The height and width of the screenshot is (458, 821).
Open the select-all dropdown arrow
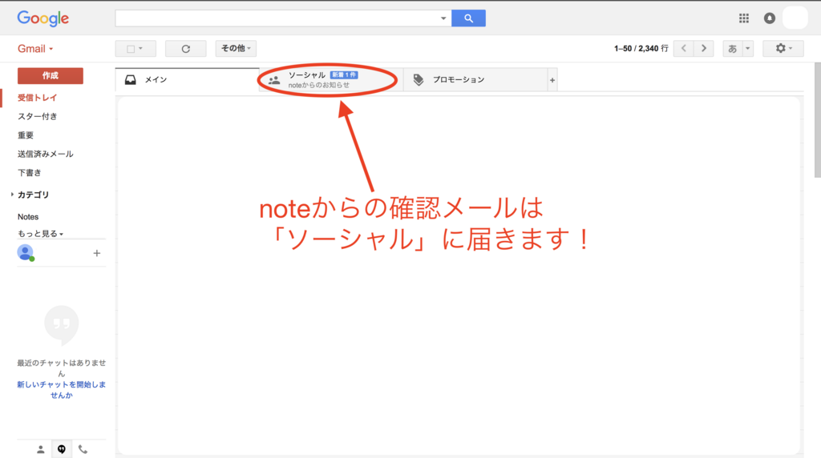click(141, 49)
